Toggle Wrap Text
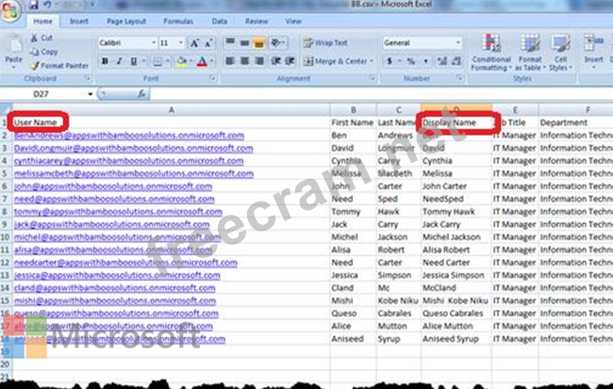The image size is (613, 389). tap(325, 42)
